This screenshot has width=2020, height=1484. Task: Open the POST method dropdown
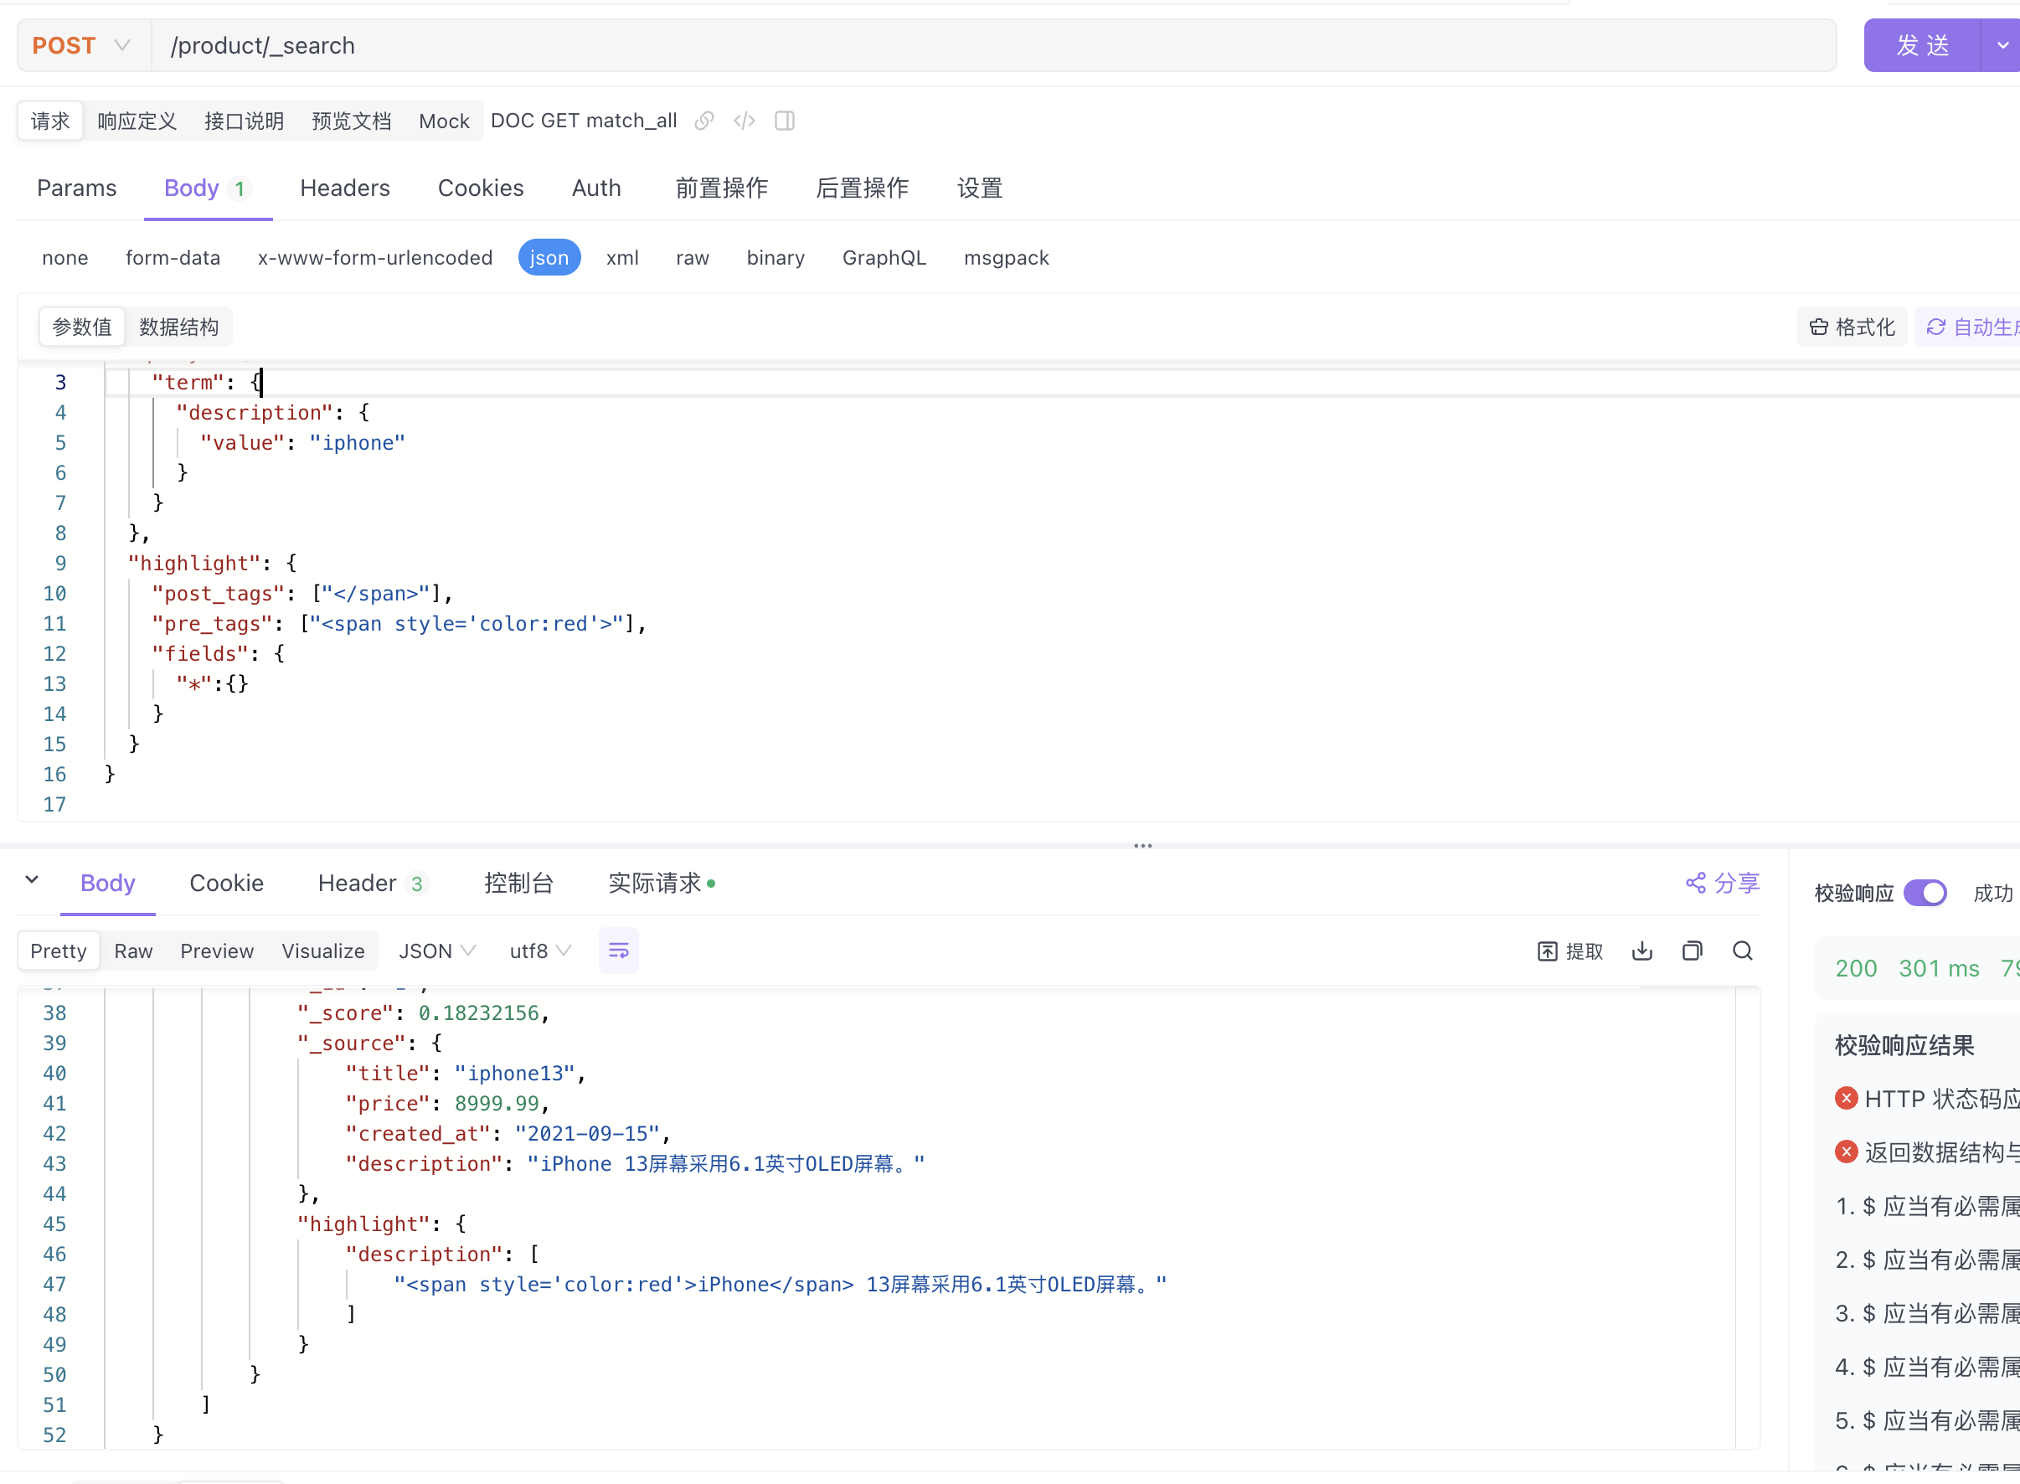coord(82,45)
